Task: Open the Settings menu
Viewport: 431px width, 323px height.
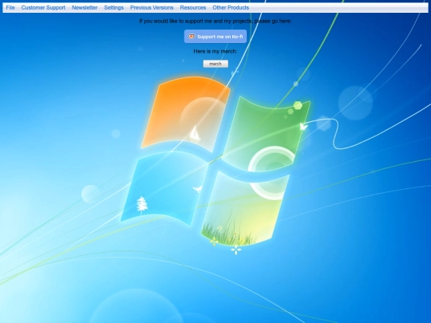Action: pyautogui.click(x=114, y=8)
